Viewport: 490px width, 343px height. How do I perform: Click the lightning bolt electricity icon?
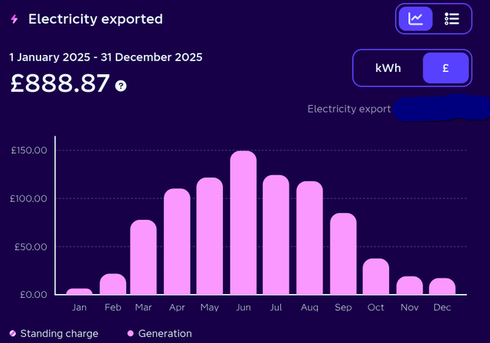coord(15,19)
